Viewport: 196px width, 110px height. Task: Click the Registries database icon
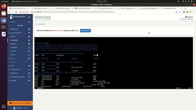[29, 73]
